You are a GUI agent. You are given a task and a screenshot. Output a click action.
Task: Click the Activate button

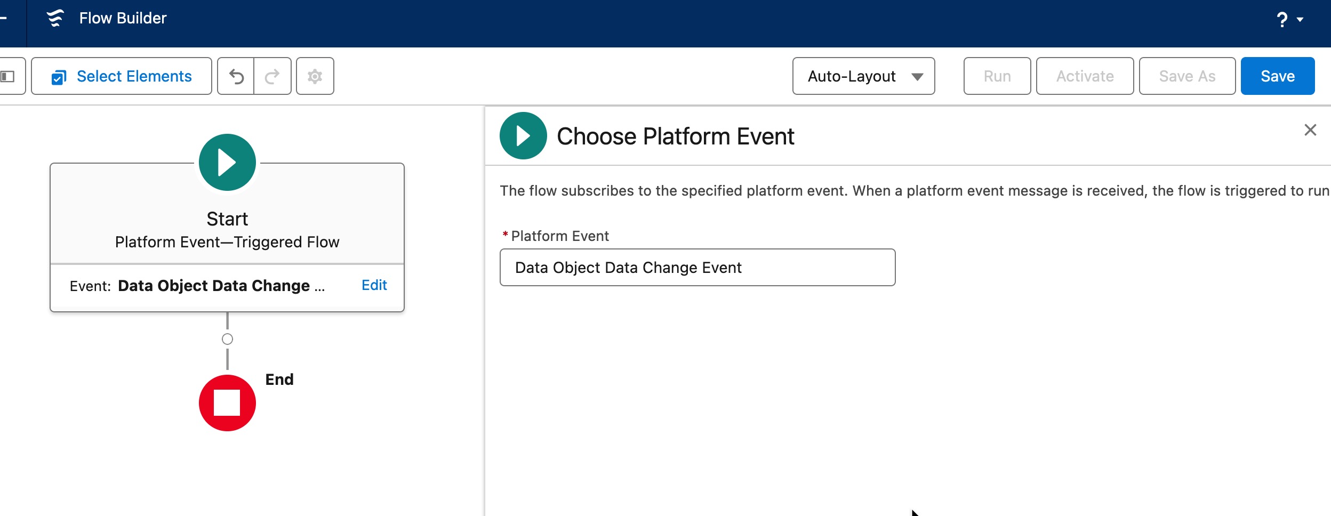pyautogui.click(x=1085, y=76)
